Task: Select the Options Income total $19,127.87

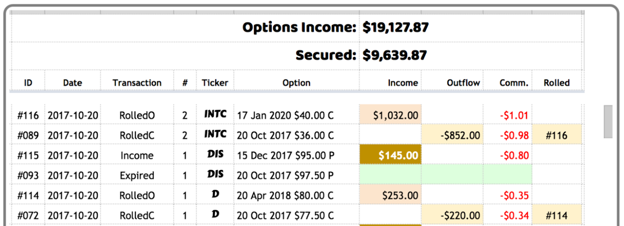Action: pyautogui.click(x=395, y=28)
